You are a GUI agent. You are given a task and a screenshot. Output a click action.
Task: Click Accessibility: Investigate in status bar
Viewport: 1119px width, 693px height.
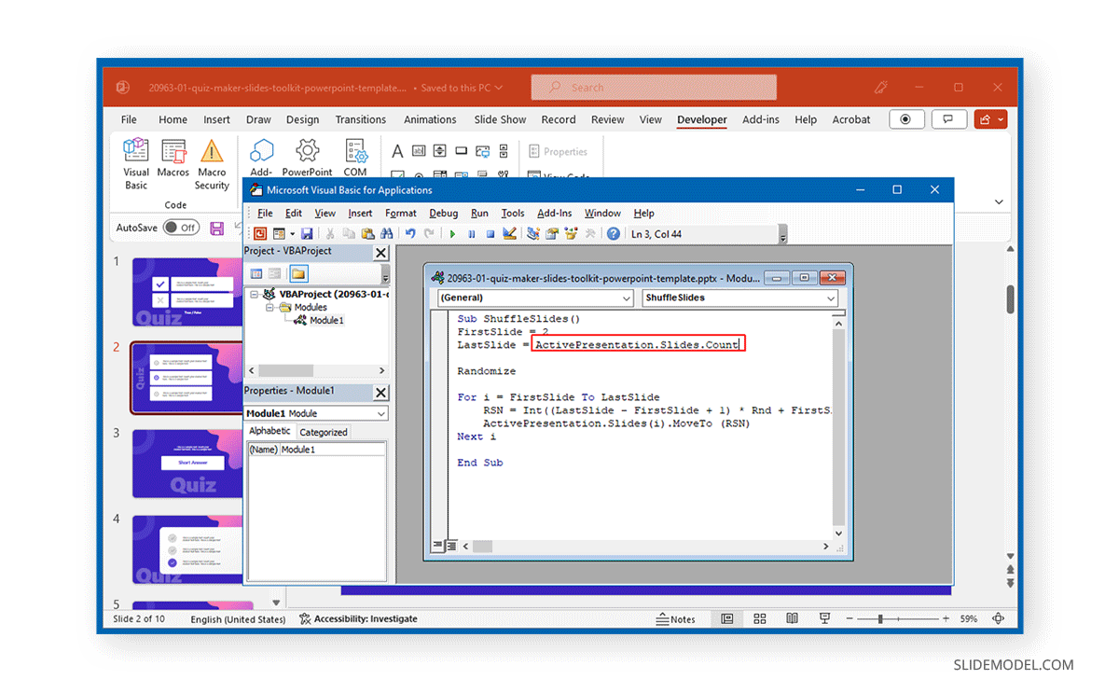click(358, 619)
